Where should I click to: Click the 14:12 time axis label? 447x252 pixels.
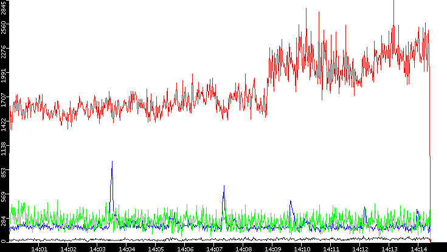[360, 249]
